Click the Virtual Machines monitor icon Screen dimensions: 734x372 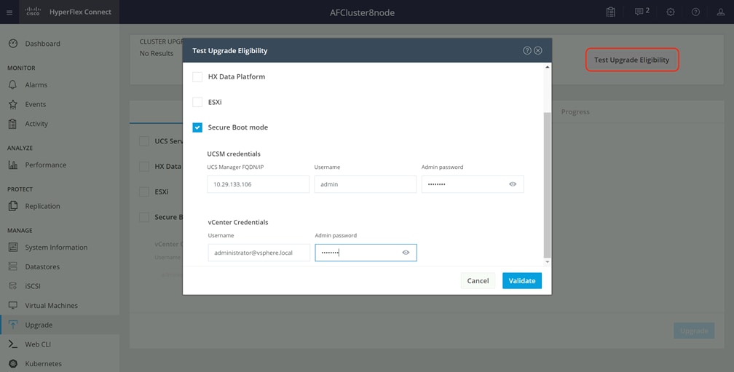[13, 306]
